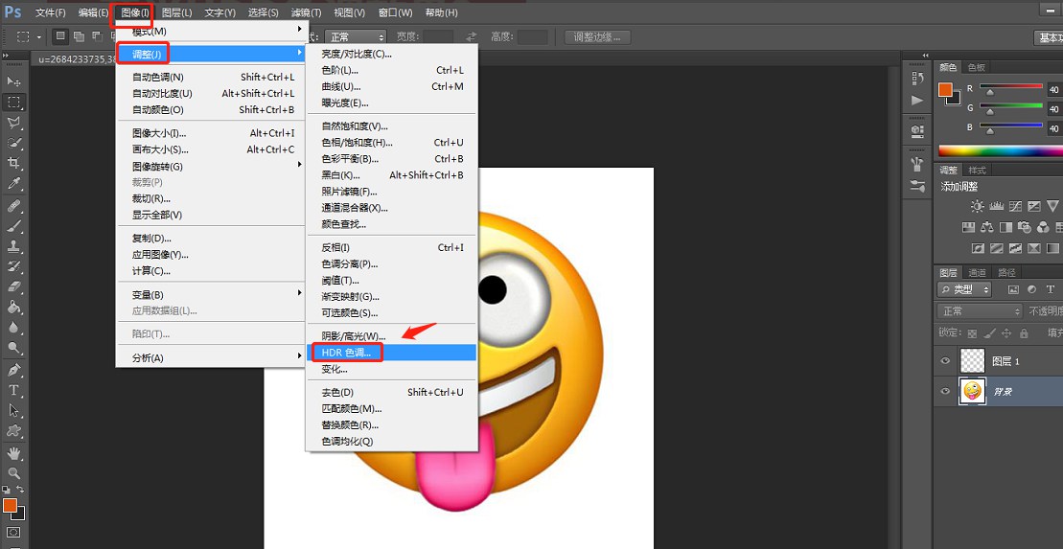Activate the Zoom magnifier tool
1063x549 pixels.
click(x=14, y=473)
